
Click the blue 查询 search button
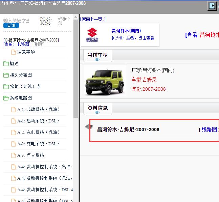tap(11, 25)
